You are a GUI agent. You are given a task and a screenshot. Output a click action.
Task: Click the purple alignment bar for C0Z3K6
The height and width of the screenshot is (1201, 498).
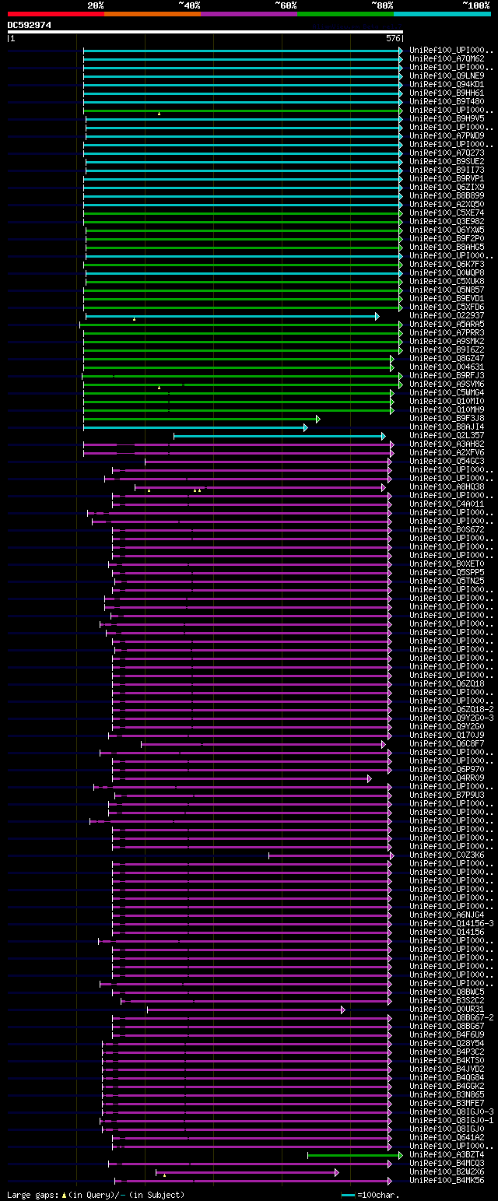coord(331,855)
